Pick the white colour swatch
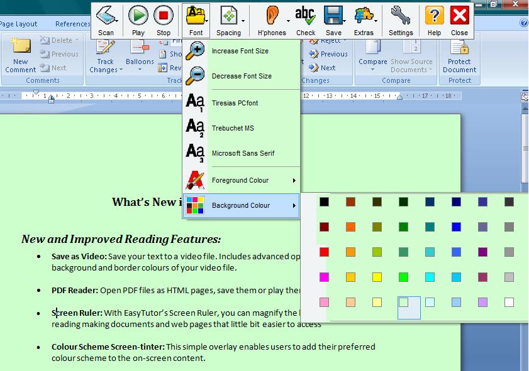The image size is (529, 371). tap(509, 303)
